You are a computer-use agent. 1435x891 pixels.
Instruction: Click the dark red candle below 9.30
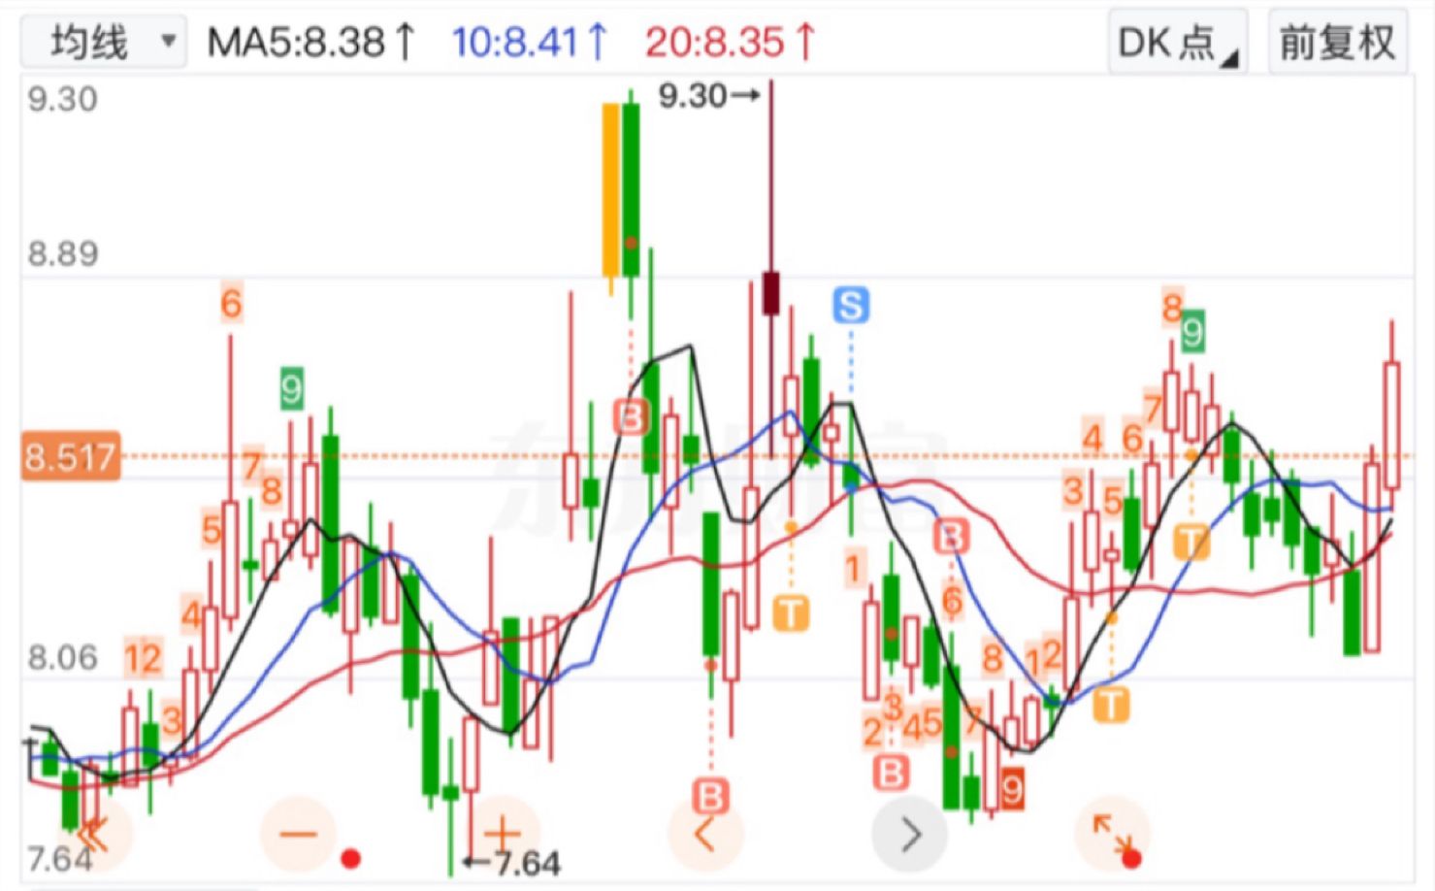pos(770,292)
